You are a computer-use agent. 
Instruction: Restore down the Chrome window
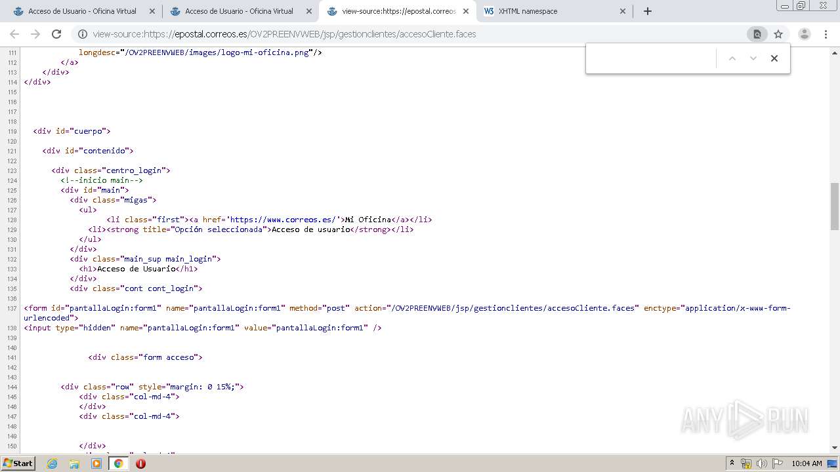point(801,5)
